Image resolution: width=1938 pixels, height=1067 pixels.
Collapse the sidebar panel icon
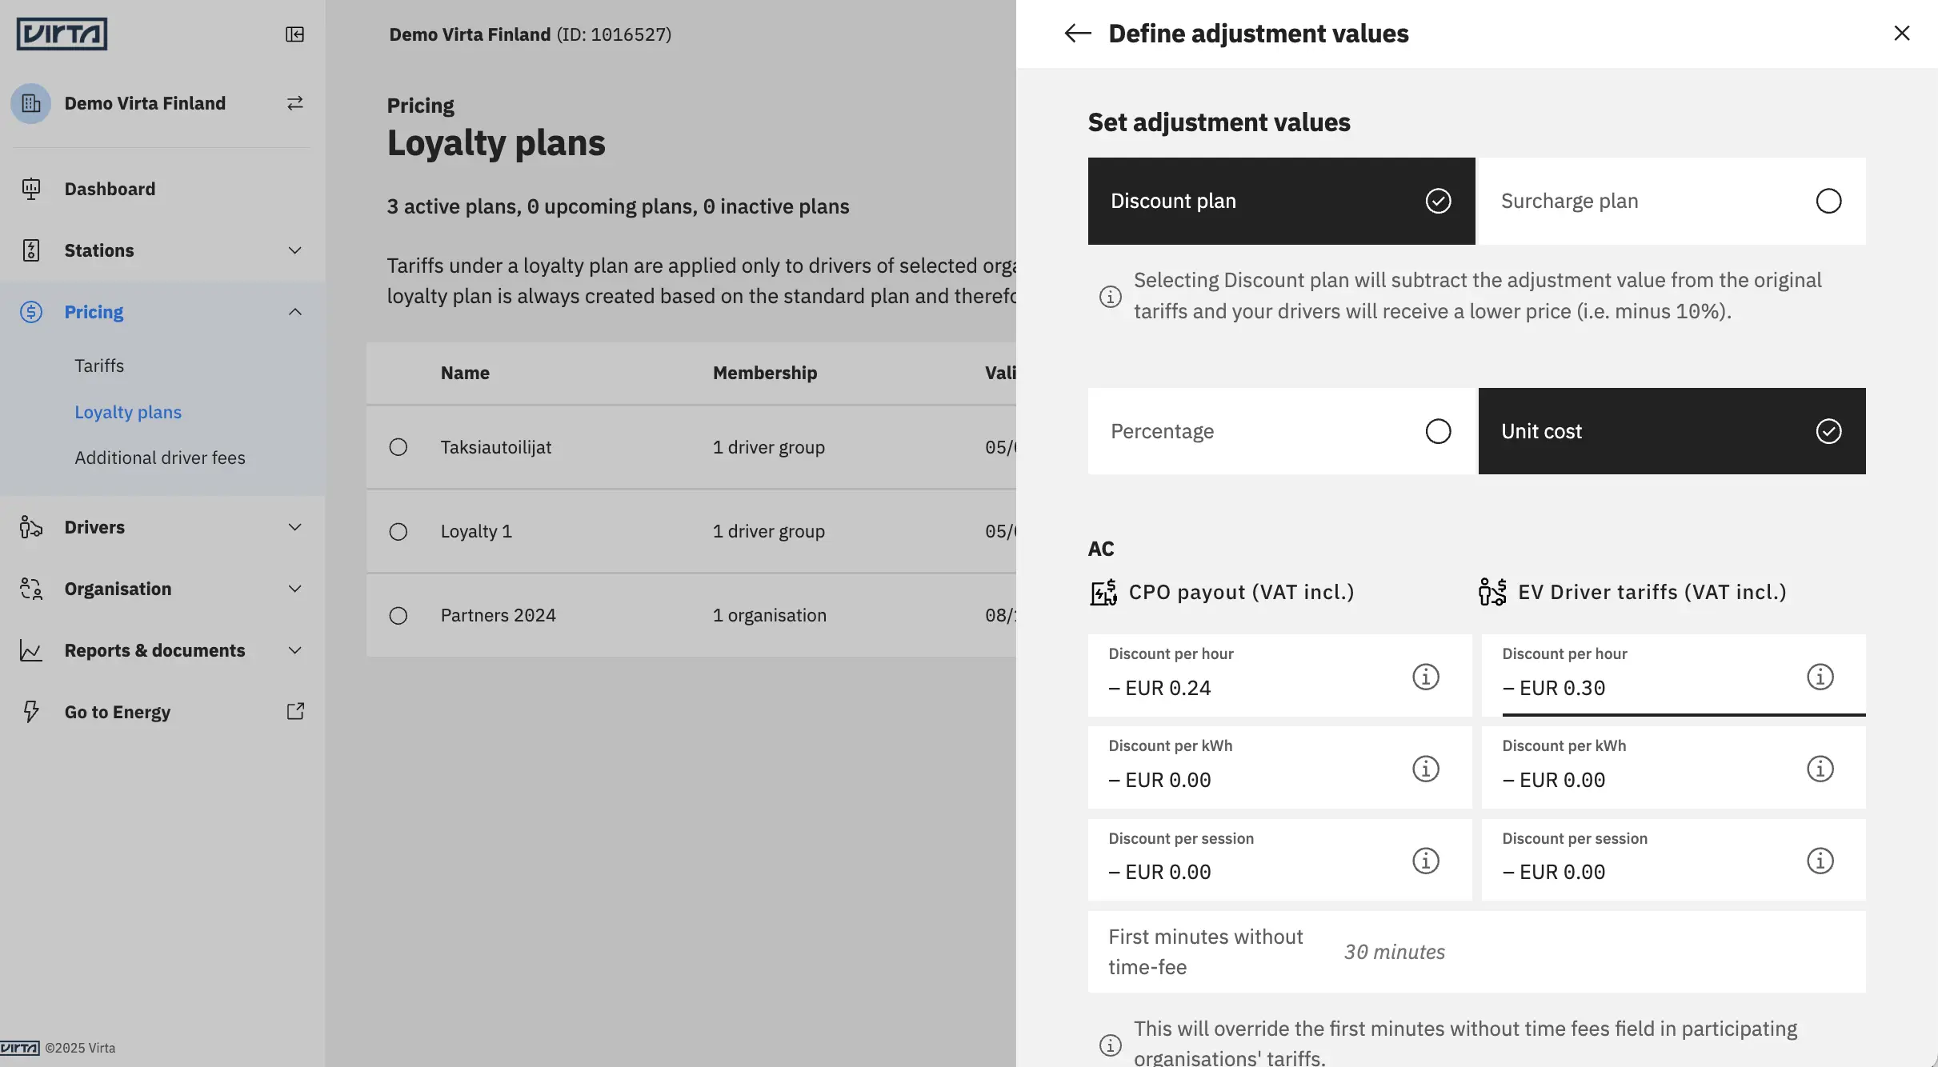294,34
